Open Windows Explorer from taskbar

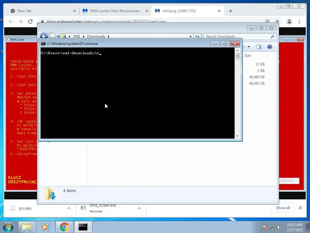point(27,227)
